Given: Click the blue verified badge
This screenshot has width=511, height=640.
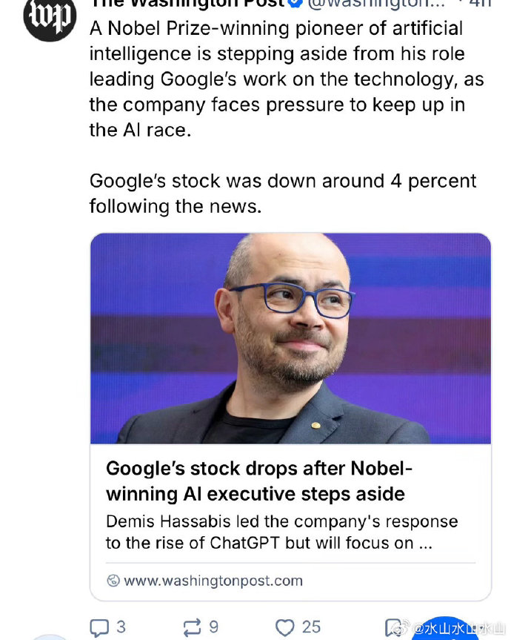Looking at the screenshot, I should (x=296, y=3).
